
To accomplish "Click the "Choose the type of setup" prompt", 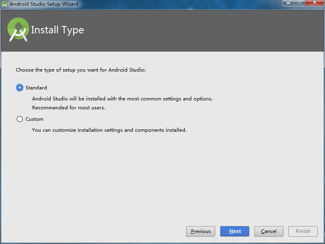I will click(x=81, y=70).
